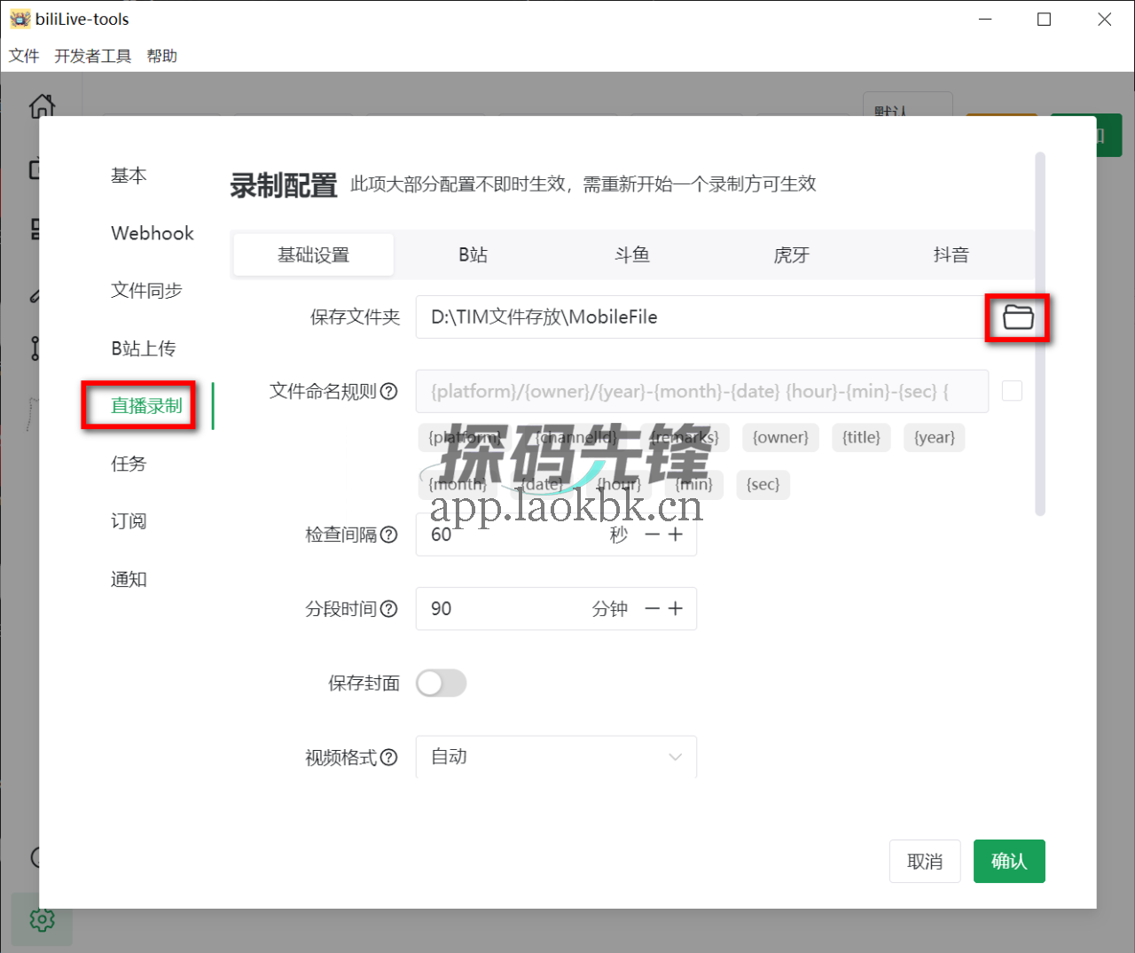Switch to the 斗鱼 tab
1135x953 pixels.
click(632, 255)
